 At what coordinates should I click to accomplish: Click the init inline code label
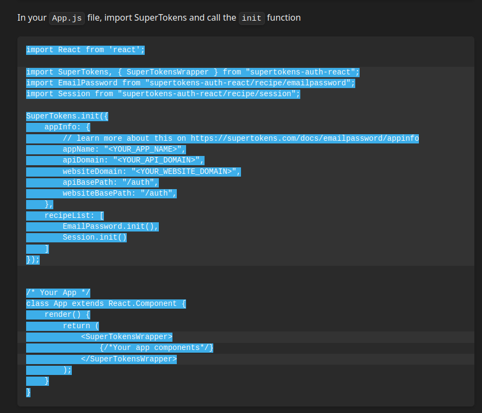pyautogui.click(x=251, y=18)
